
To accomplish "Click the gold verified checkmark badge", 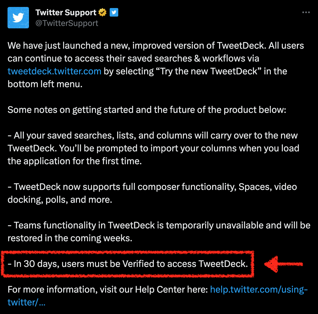I will 102,12.
